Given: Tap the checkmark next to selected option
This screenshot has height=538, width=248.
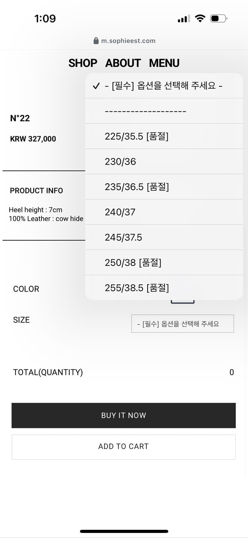Looking at the screenshot, I should click(x=95, y=86).
